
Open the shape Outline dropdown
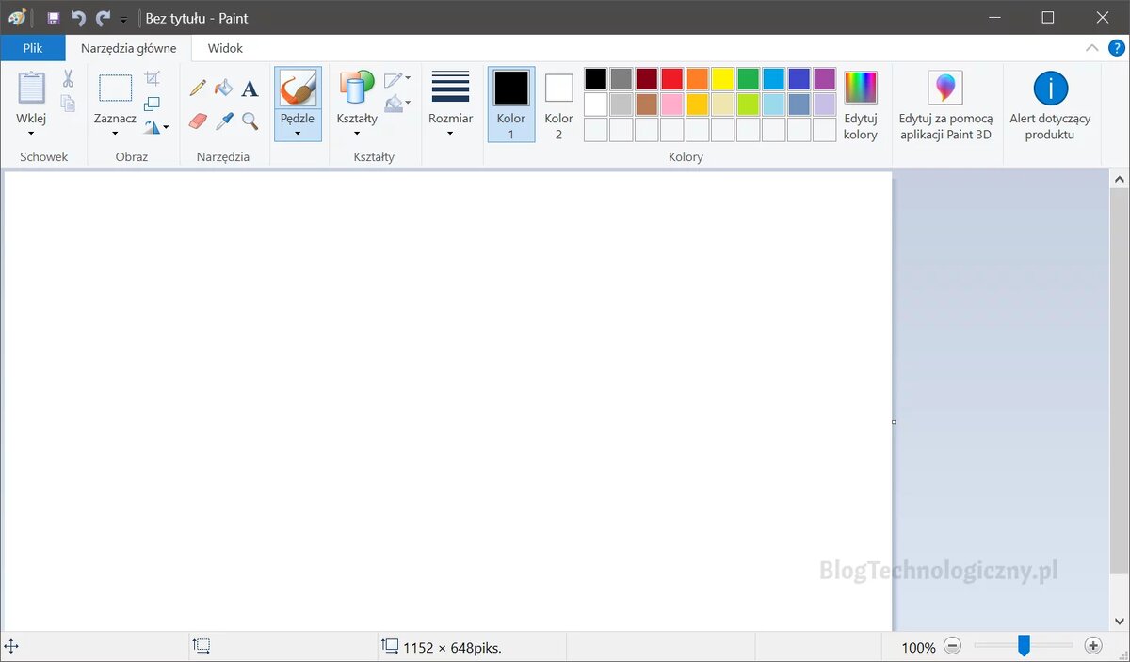[397, 78]
